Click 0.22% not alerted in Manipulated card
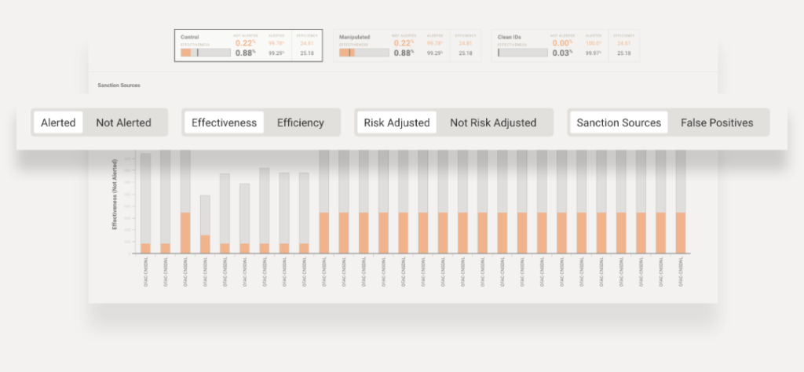 (x=404, y=43)
